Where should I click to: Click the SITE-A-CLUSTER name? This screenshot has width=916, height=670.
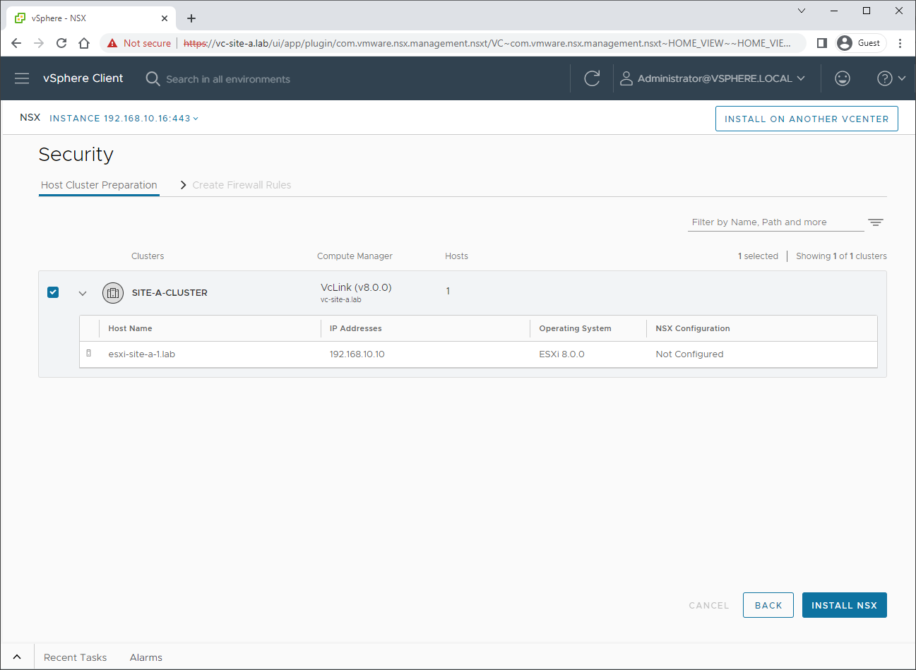(x=169, y=293)
